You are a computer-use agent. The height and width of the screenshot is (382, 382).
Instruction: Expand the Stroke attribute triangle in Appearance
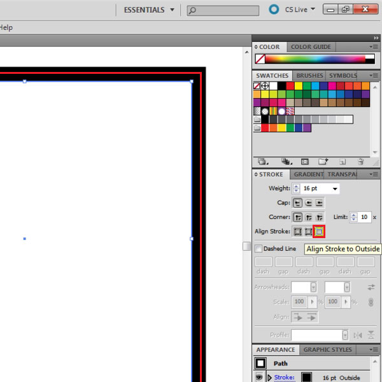(x=269, y=378)
